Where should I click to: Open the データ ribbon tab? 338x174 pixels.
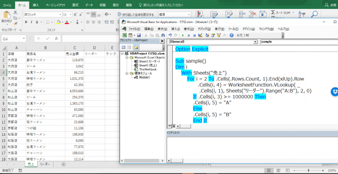(x=89, y=5)
